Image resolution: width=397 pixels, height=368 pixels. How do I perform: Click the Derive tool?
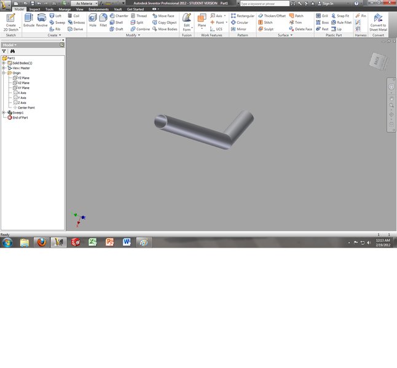(76, 29)
